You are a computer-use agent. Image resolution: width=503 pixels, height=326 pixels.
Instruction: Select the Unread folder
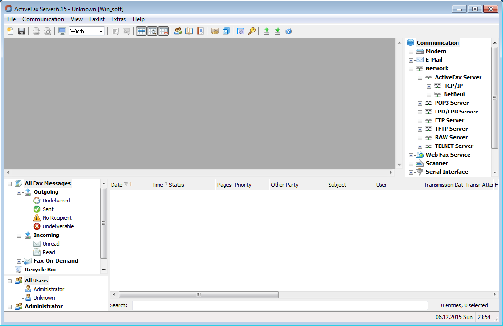pos(51,244)
